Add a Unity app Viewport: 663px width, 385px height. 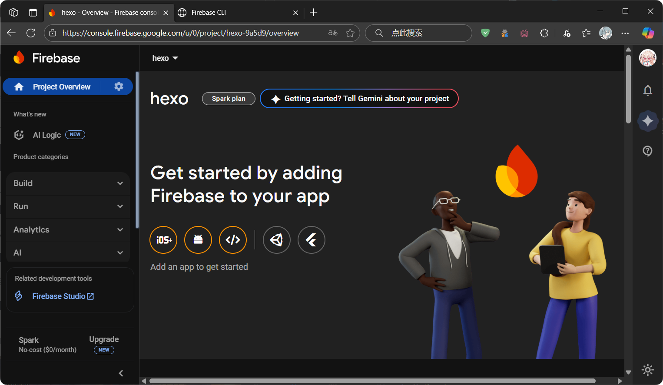pos(277,240)
